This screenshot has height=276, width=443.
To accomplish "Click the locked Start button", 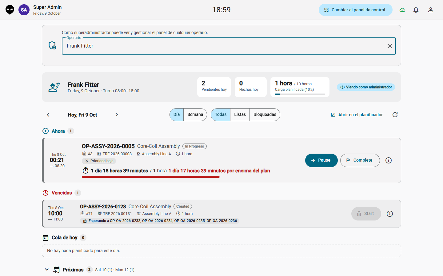I will coord(366,214).
